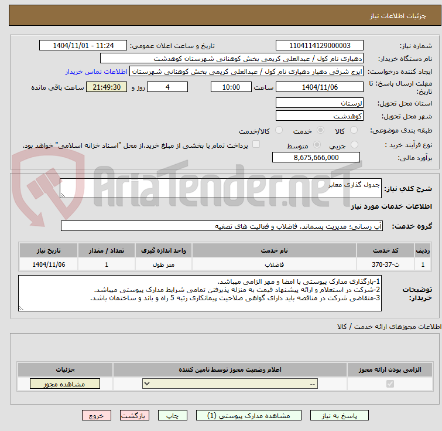The width and height of the screenshot is (442, 431).
Task: Click the response deadline date 1404/11/06 field
Action: 320,87
